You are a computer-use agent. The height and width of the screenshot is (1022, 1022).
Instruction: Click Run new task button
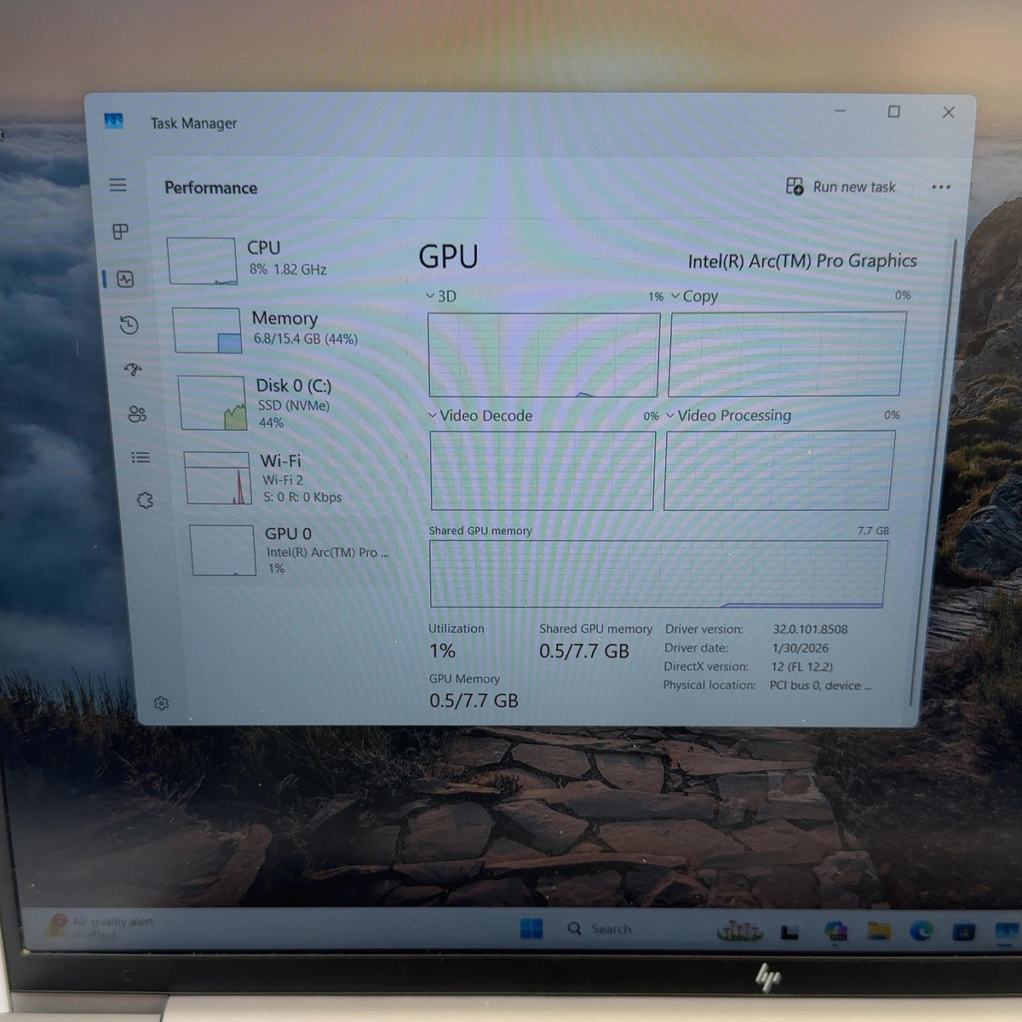coord(841,187)
